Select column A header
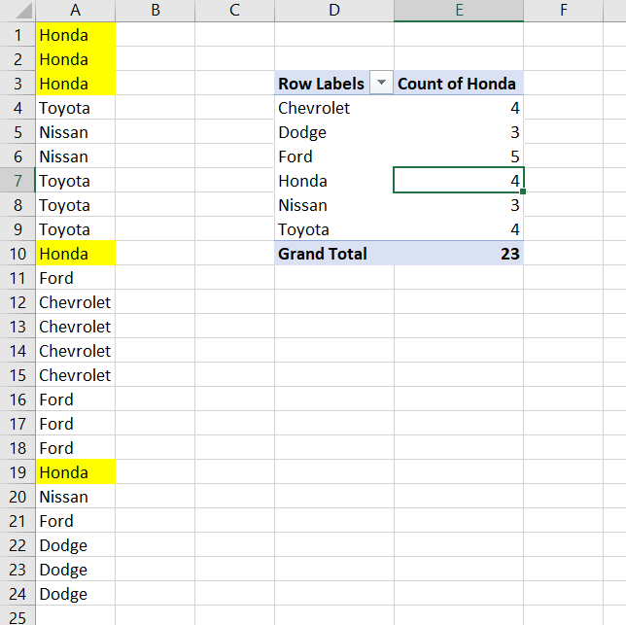The width and height of the screenshot is (626, 625). click(76, 11)
